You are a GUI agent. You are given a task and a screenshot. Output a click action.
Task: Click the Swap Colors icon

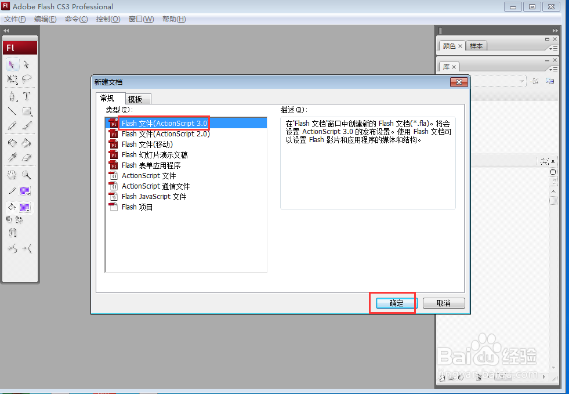click(19, 219)
